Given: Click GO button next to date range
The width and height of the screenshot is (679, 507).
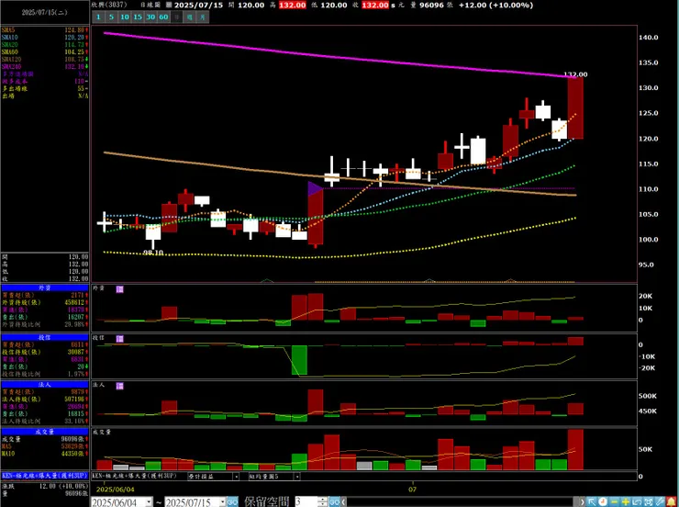Looking at the screenshot, I should click(232, 501).
